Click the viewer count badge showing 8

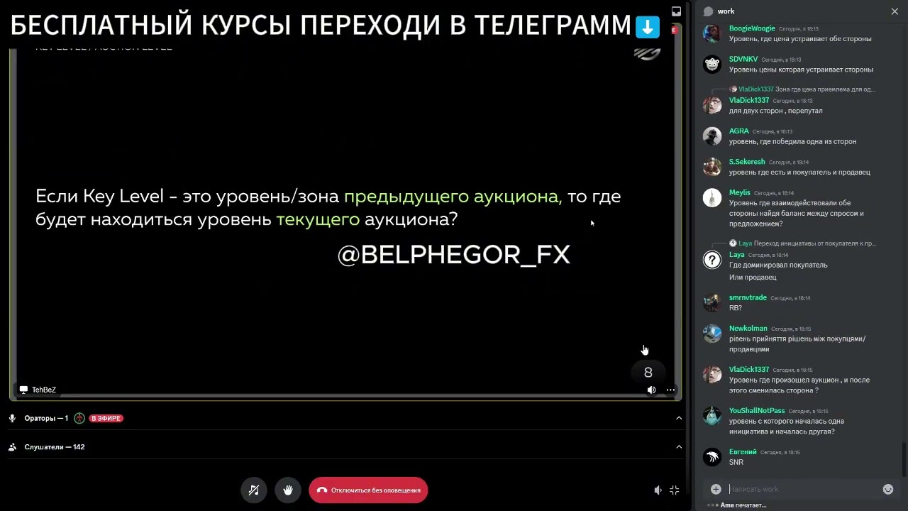click(648, 372)
